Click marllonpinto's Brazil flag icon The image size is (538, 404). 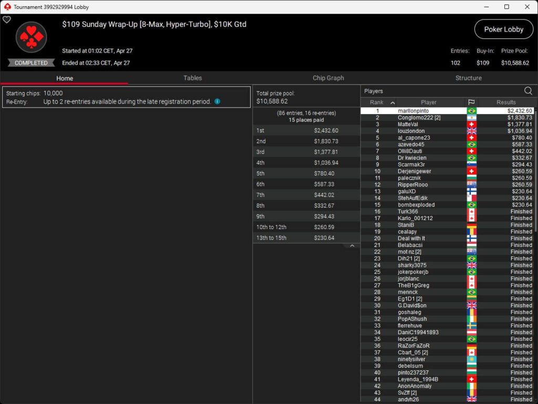coord(471,111)
